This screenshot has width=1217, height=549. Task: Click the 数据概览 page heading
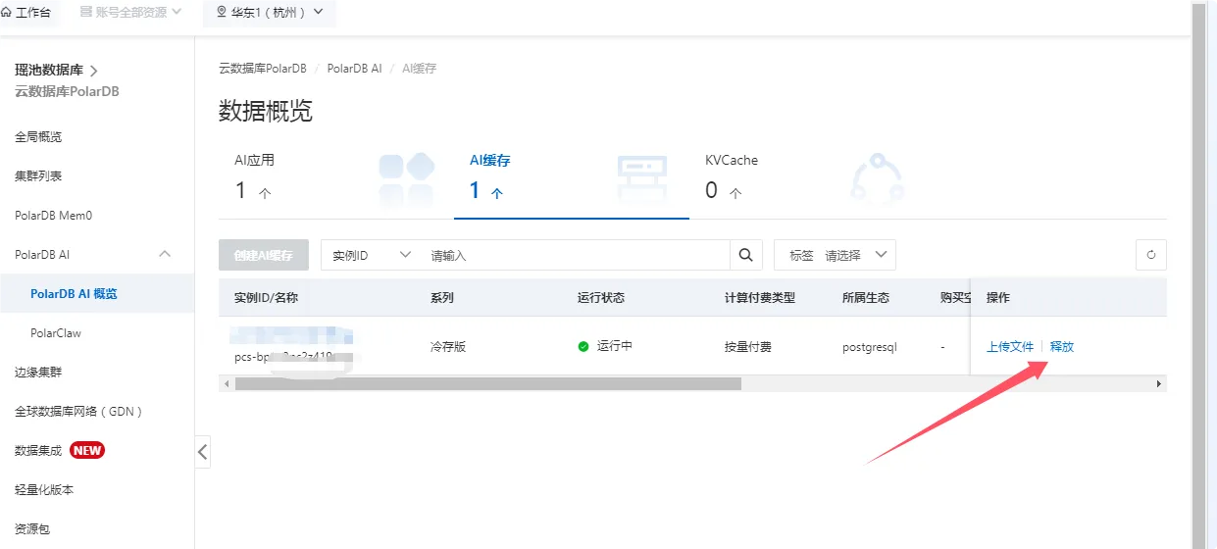(x=266, y=111)
